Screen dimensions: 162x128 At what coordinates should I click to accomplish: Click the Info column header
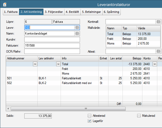pyautogui.click(x=80, y=58)
